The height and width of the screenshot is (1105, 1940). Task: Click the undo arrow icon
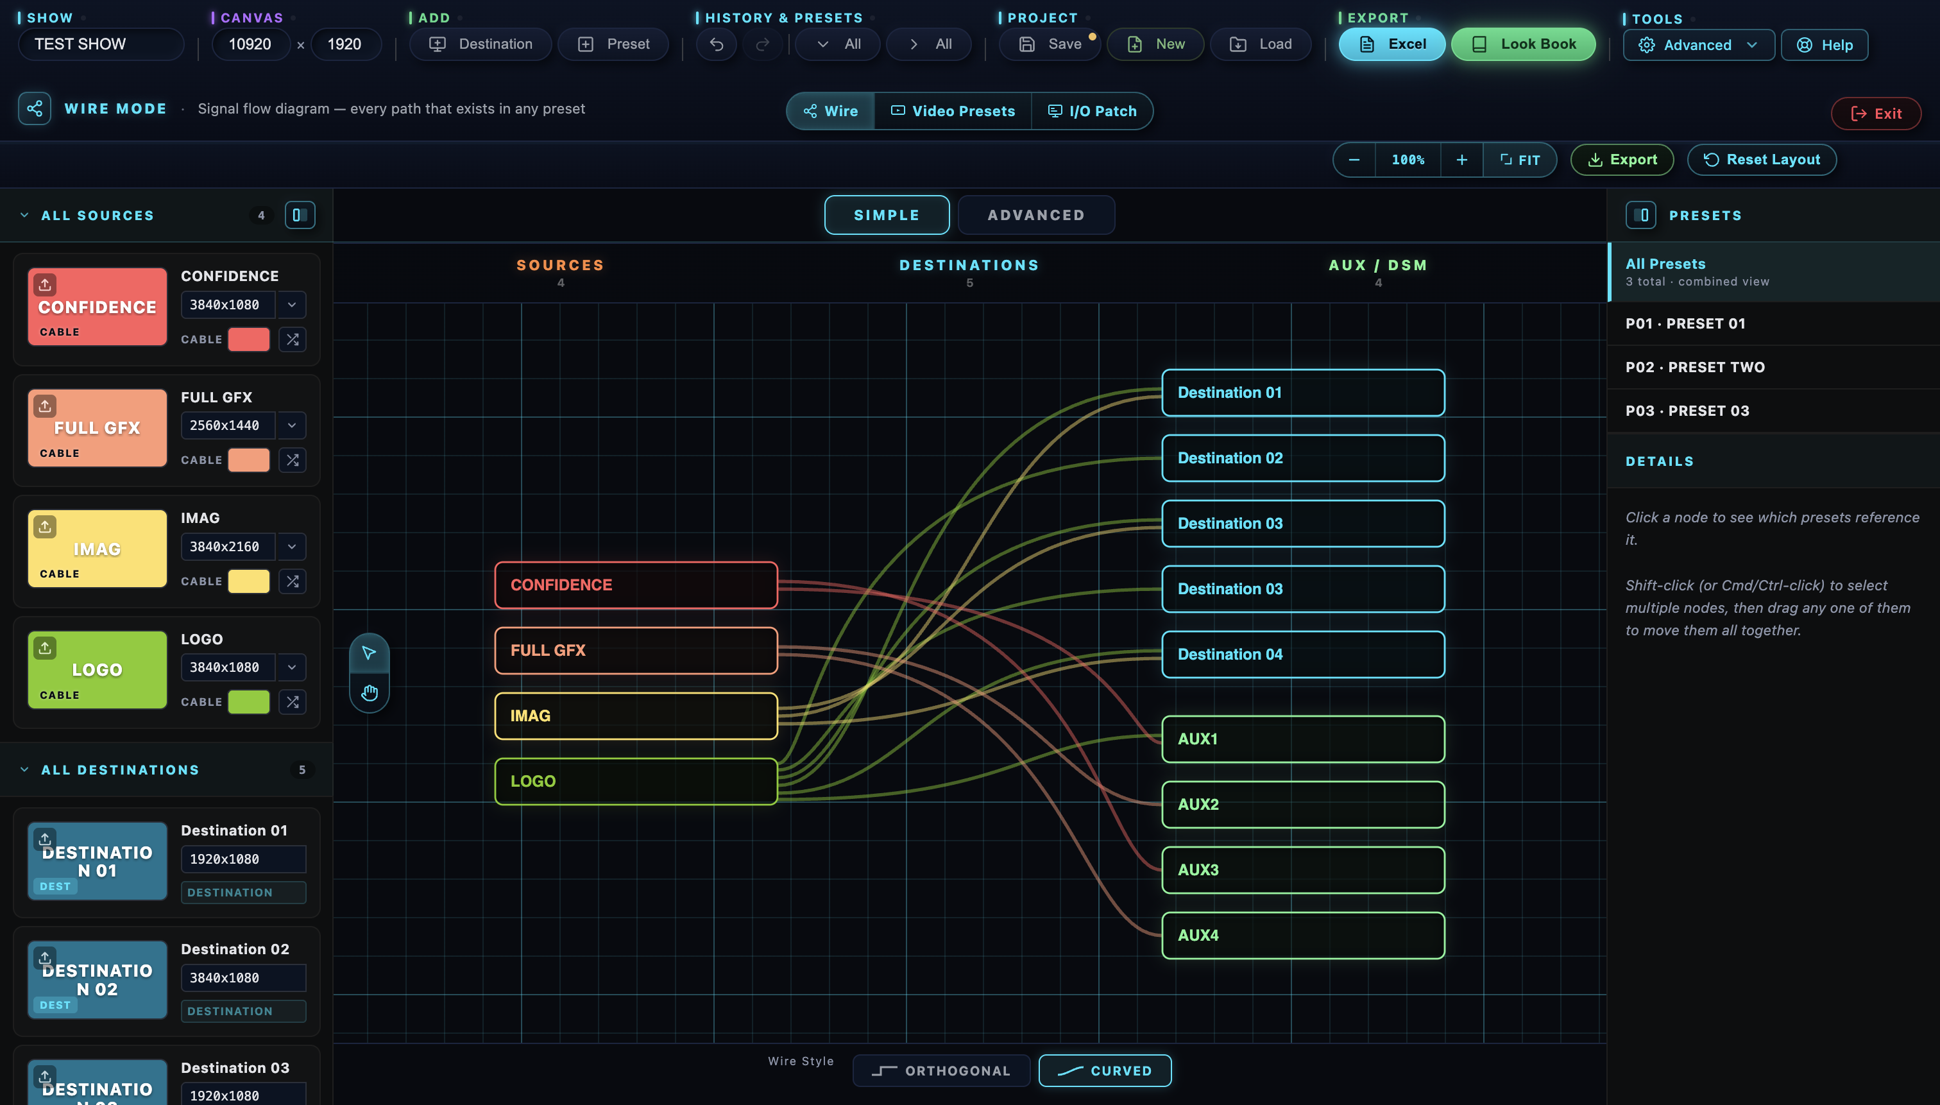point(716,44)
